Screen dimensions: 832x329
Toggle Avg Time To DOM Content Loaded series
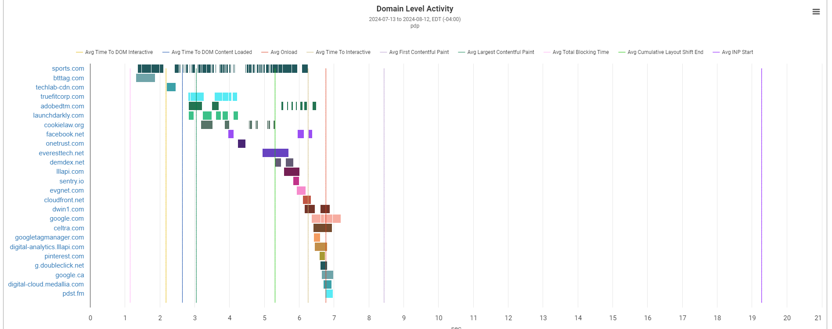(x=207, y=52)
